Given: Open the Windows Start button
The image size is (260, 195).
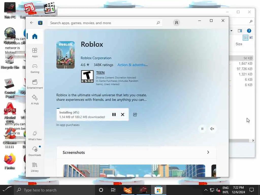Looking at the screenshot, I should (x=7, y=190).
